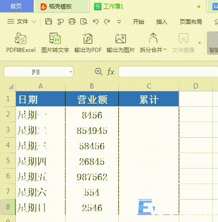Select row 1 header
Viewport: 218px width, 222px height.
(x=8, y=99)
